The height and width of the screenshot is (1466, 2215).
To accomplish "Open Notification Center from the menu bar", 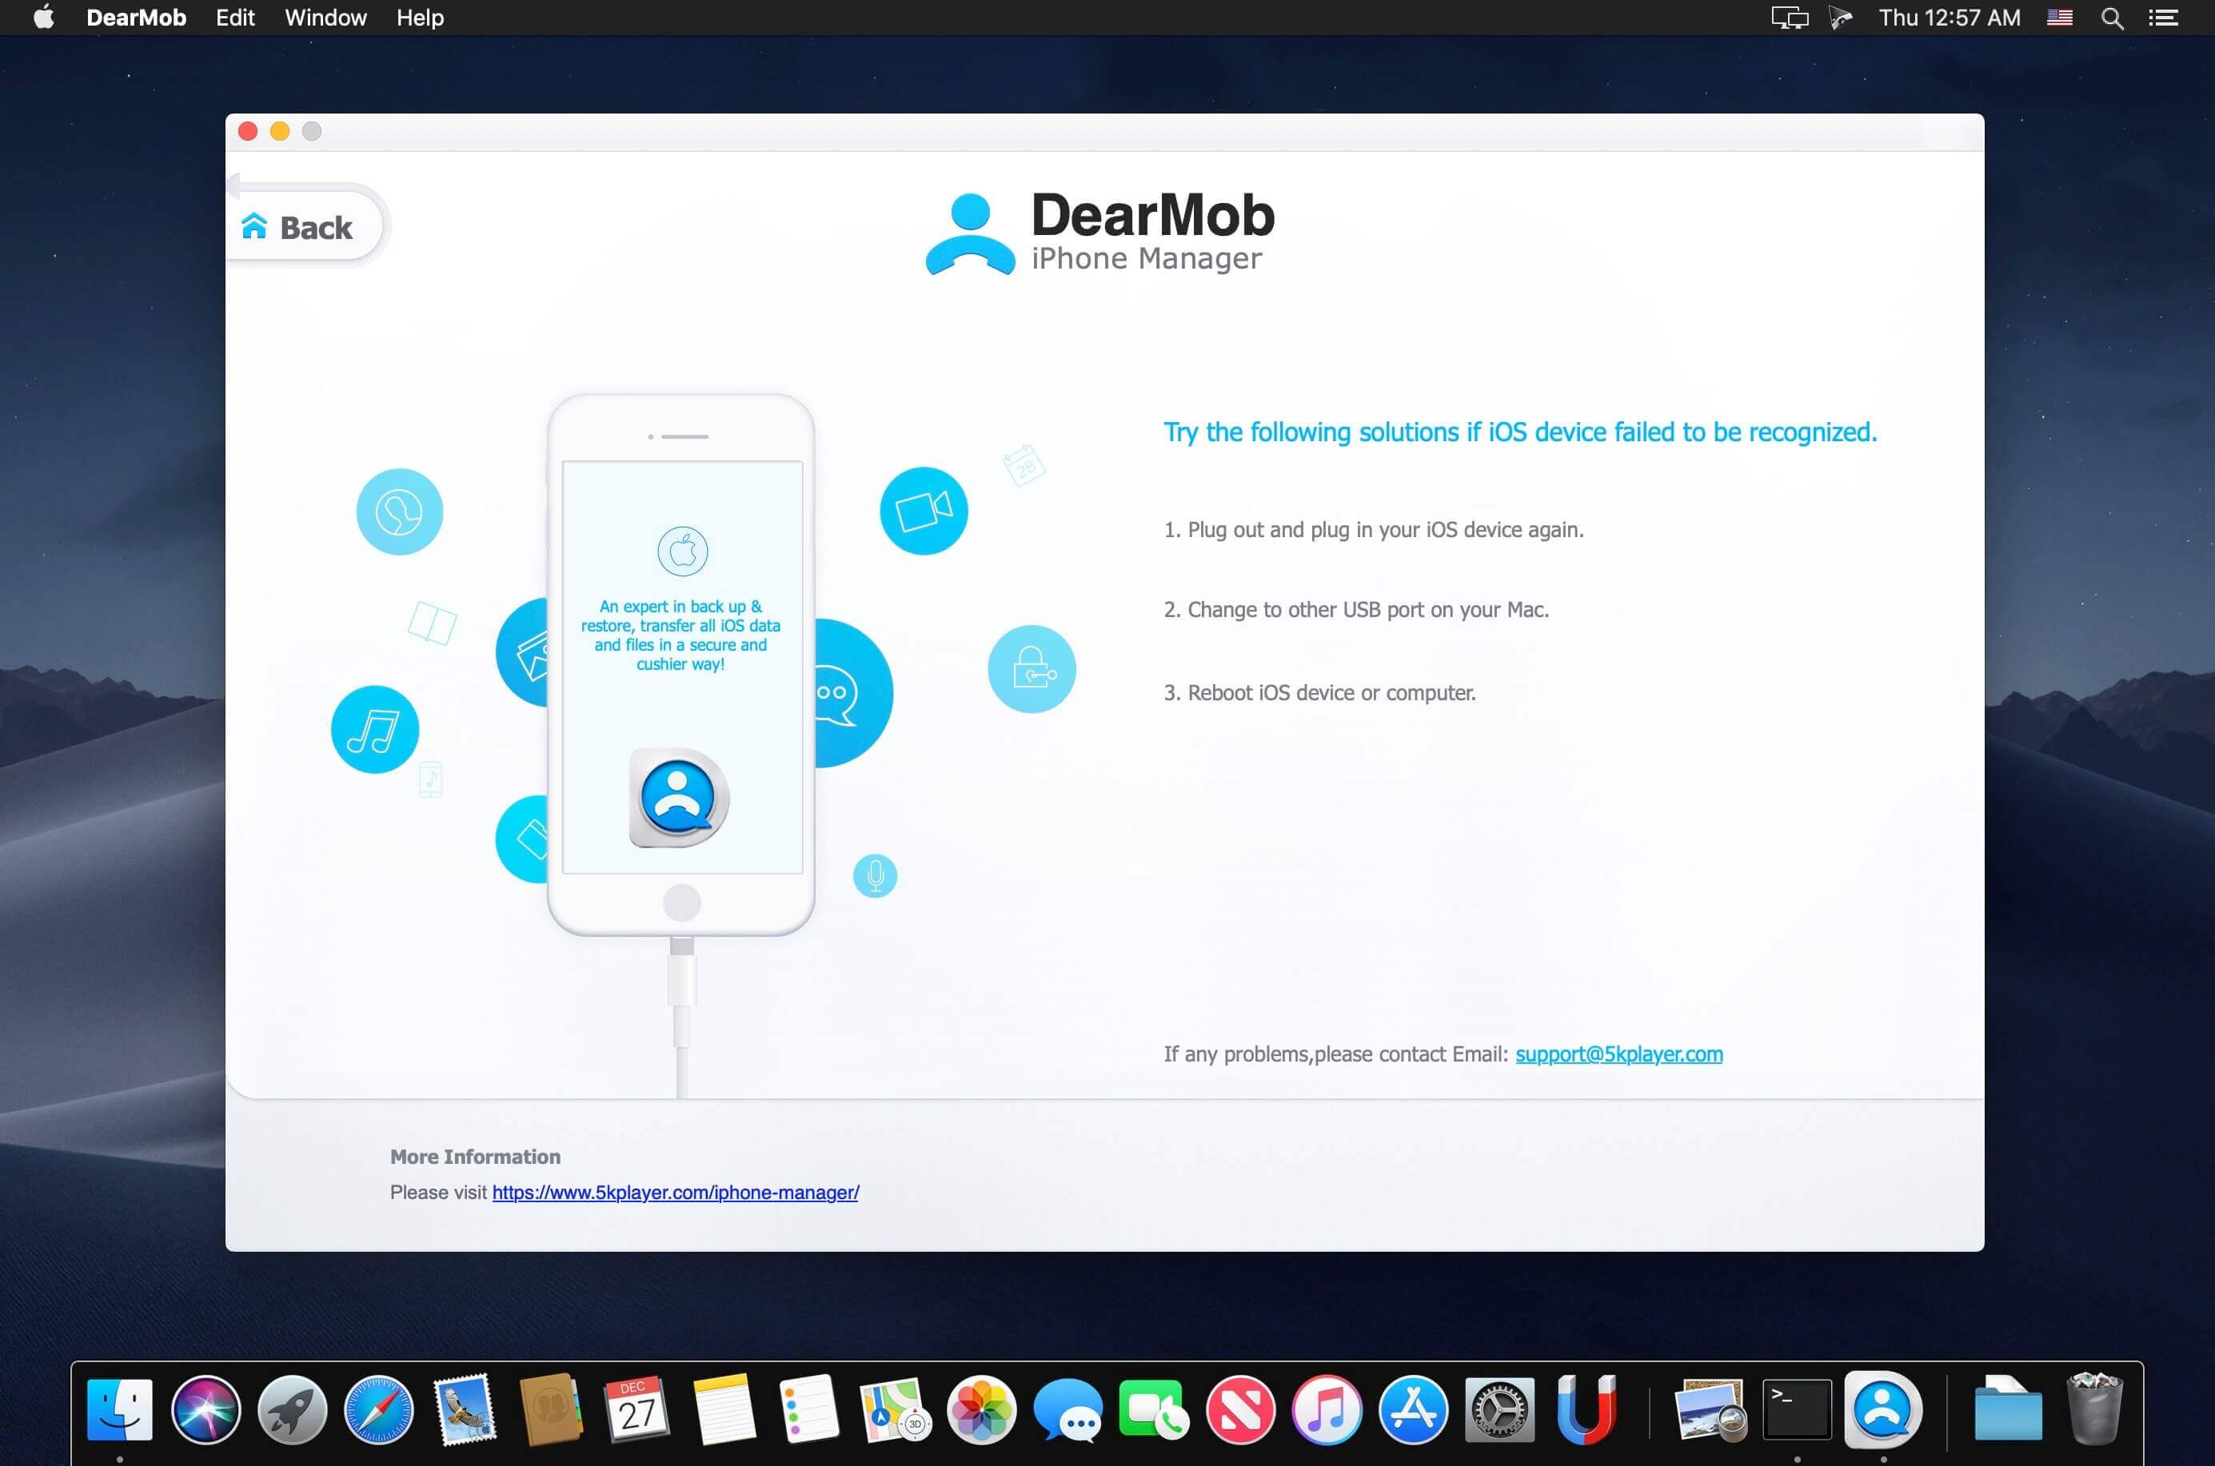I will 2164,18.
